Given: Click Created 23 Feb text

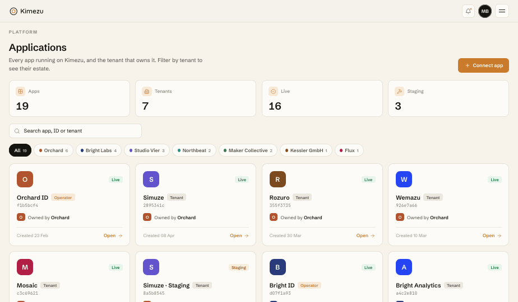Looking at the screenshot, I should pyautogui.click(x=33, y=236).
